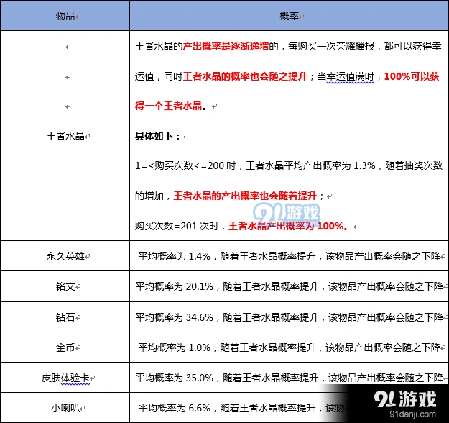Click the text 购买次数=201 次时
This screenshot has width=449, height=423.
click(x=177, y=226)
